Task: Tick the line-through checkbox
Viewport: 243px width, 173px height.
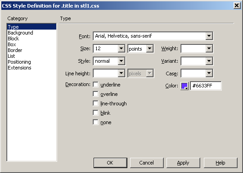Action: point(95,104)
